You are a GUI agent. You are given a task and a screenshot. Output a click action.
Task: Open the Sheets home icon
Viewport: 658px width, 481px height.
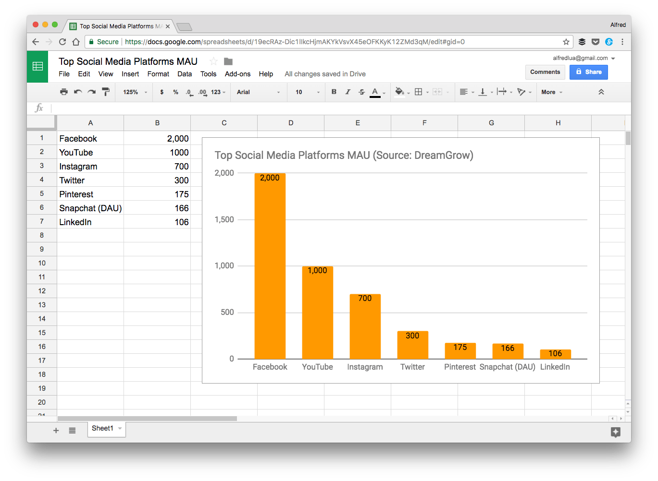tap(37, 66)
